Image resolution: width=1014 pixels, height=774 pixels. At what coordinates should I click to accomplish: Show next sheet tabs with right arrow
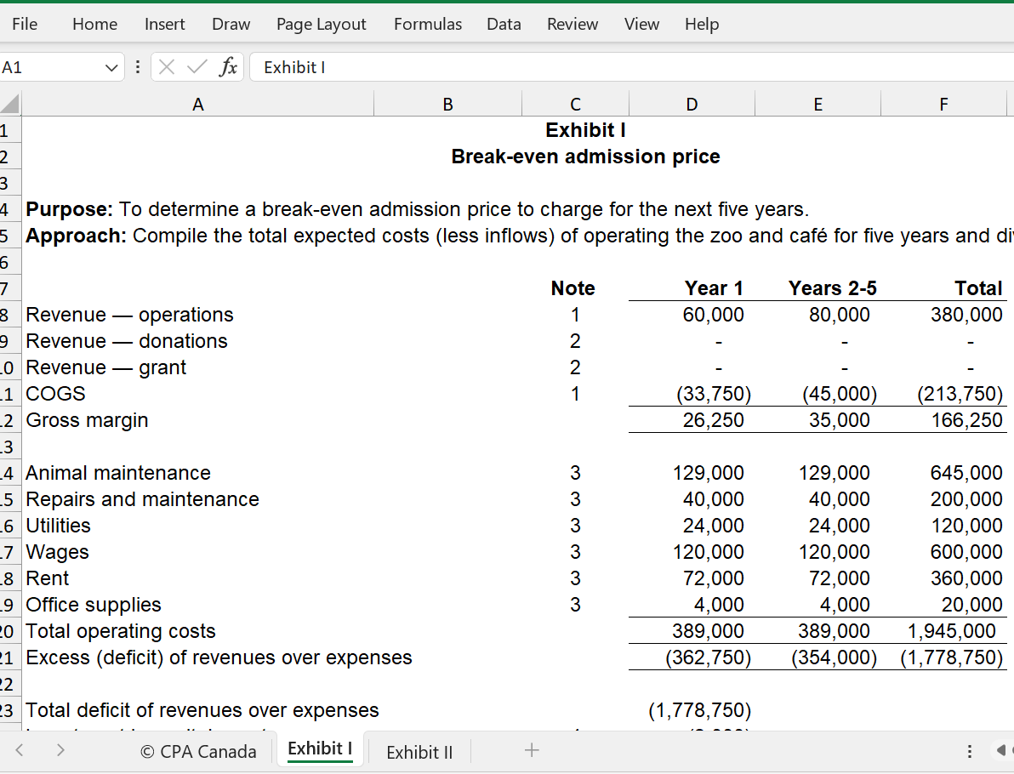tap(60, 750)
